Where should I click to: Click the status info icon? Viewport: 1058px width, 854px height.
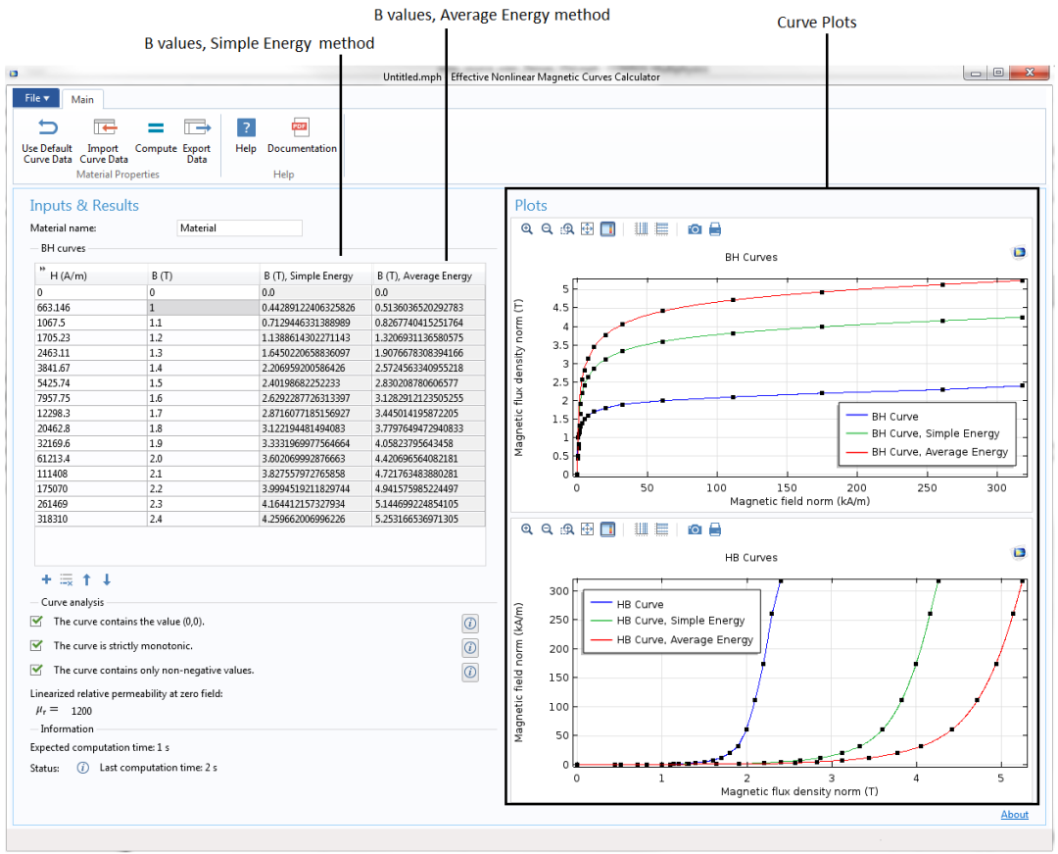(x=82, y=768)
